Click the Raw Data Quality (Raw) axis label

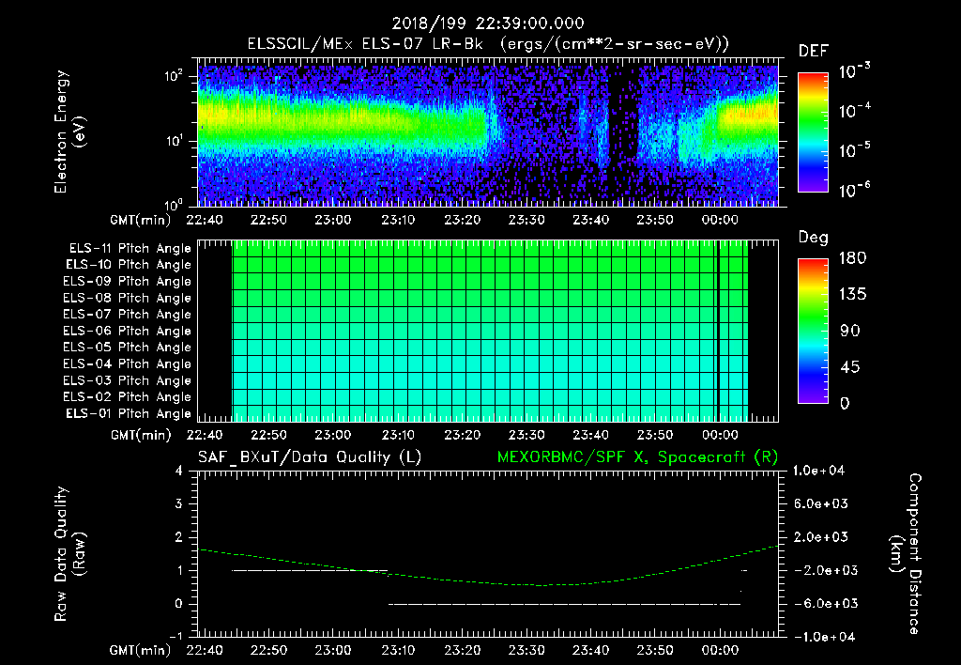69,554
